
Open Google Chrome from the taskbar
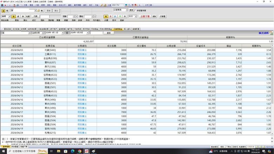[79, 151]
